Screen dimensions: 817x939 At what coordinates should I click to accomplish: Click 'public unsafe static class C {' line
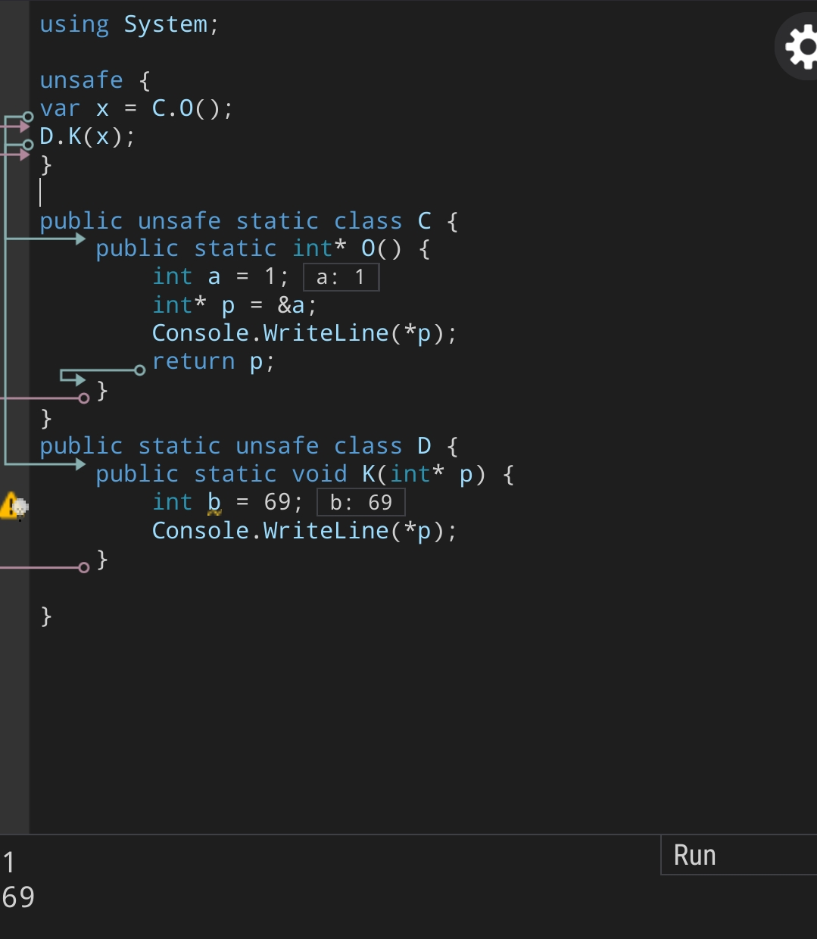click(x=249, y=221)
